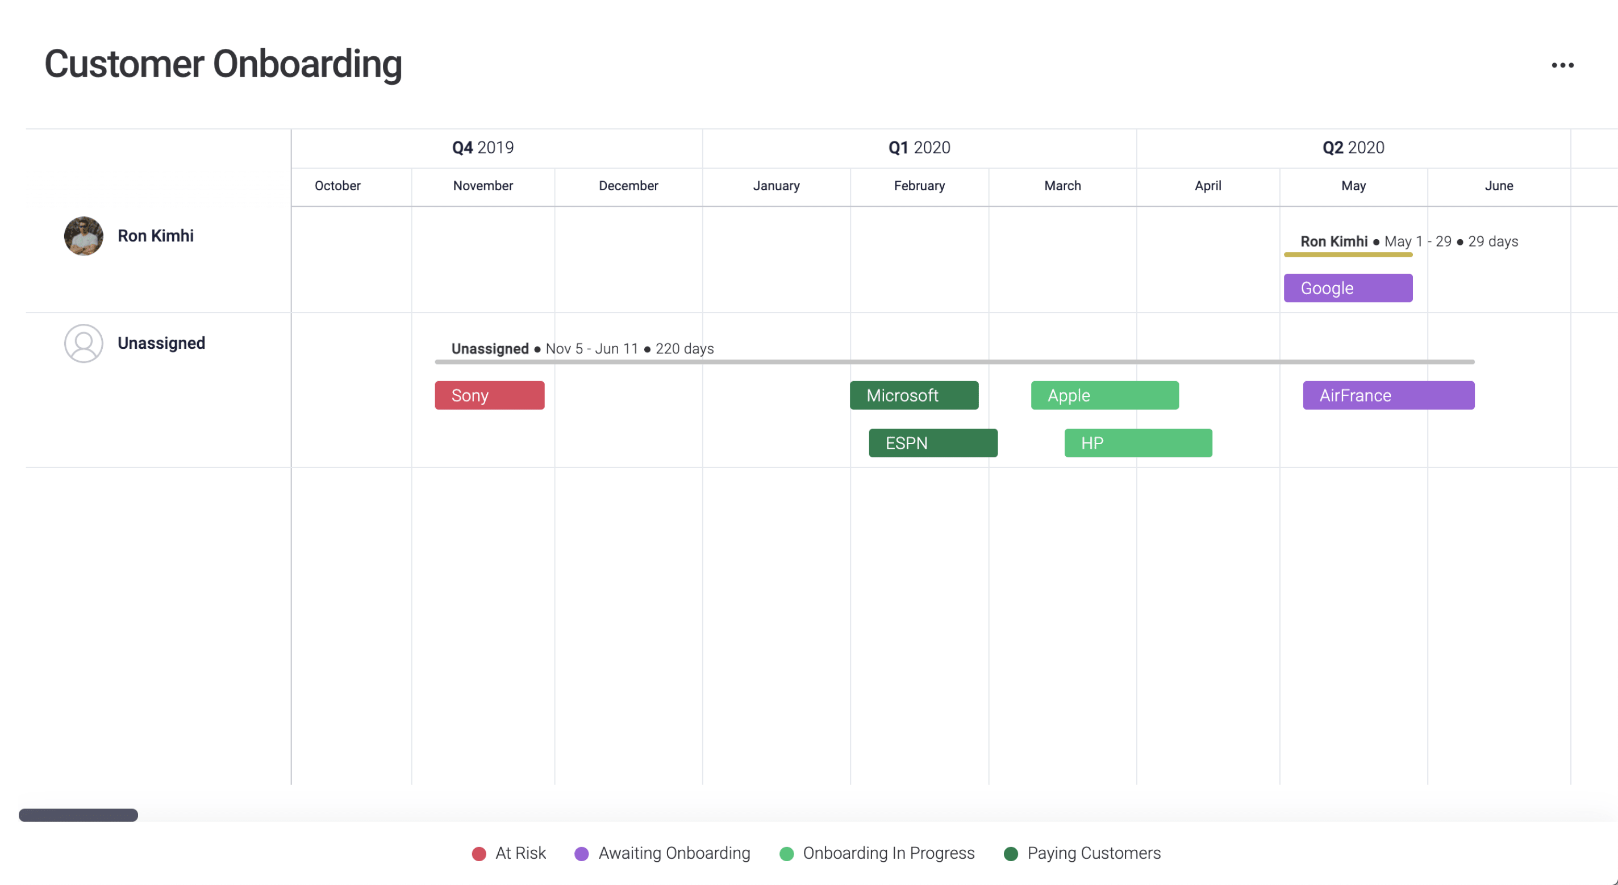Click the October month header

pyautogui.click(x=337, y=186)
